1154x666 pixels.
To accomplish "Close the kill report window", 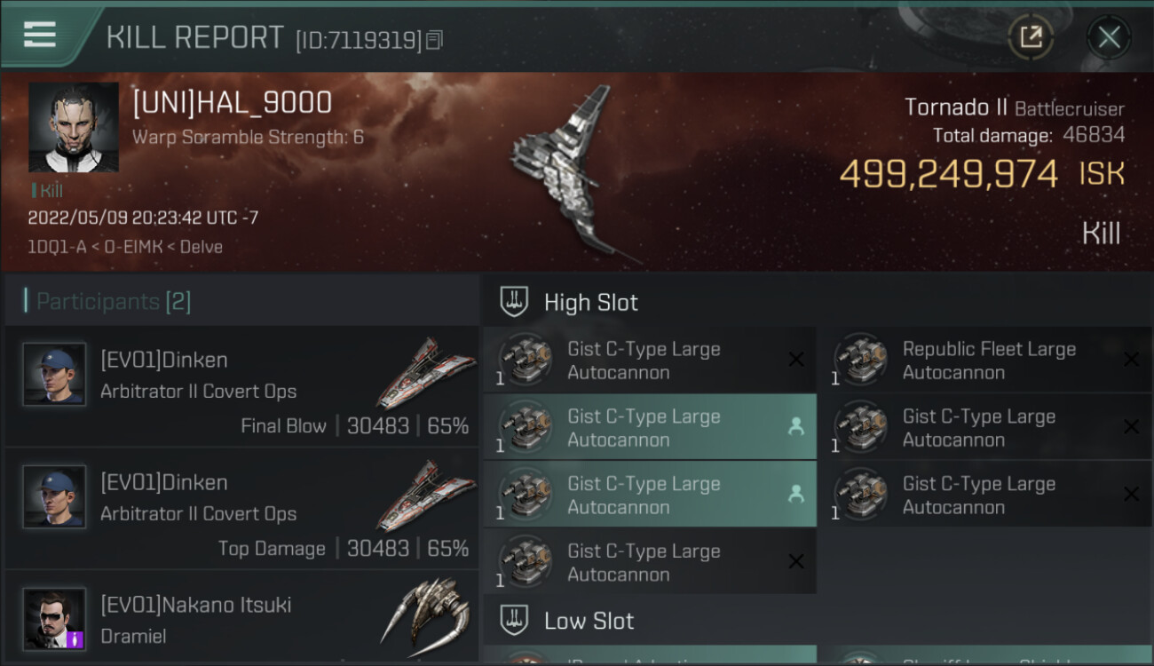I will (1109, 37).
